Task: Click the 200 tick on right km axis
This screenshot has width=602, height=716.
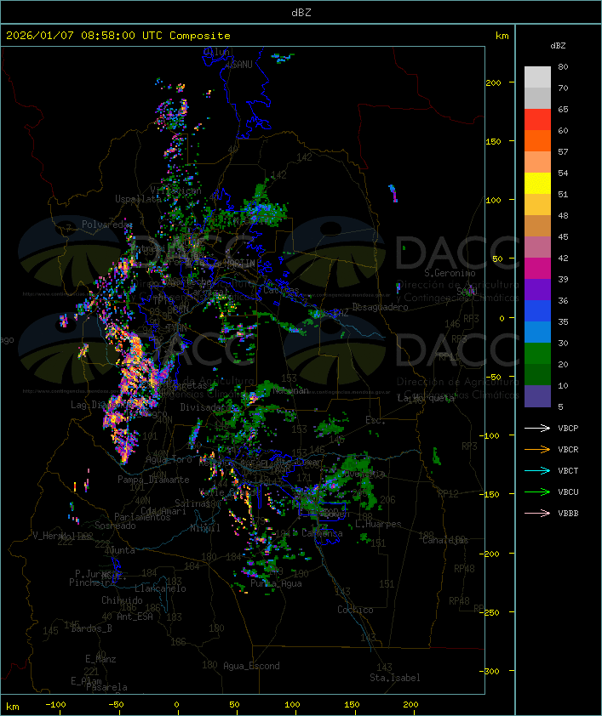Action: [x=493, y=82]
